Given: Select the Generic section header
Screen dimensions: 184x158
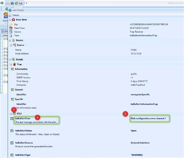Looking at the screenshot, I should 19,90.
